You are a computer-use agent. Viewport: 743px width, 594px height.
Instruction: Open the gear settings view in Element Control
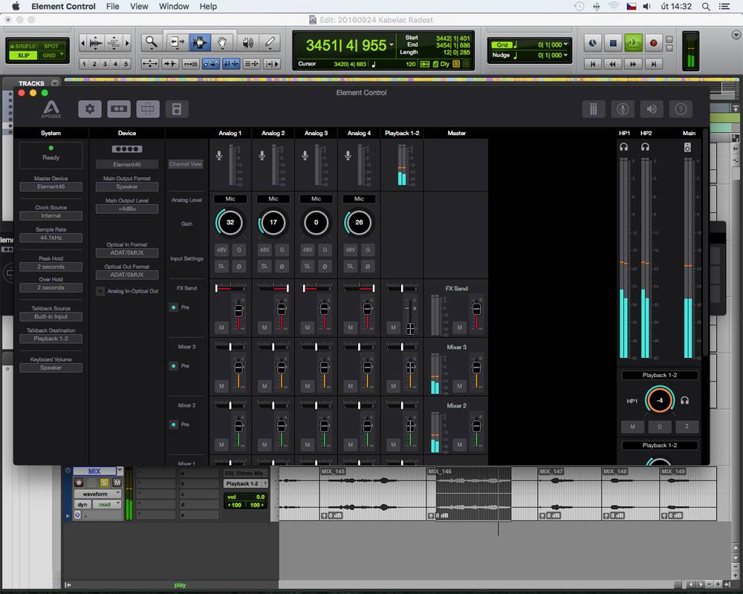coord(90,109)
